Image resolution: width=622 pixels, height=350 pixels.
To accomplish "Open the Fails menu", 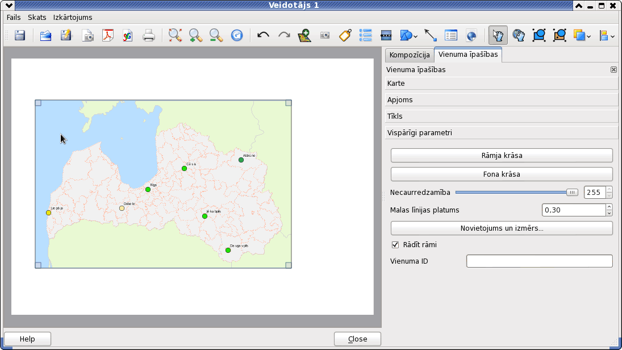I will pyautogui.click(x=14, y=18).
